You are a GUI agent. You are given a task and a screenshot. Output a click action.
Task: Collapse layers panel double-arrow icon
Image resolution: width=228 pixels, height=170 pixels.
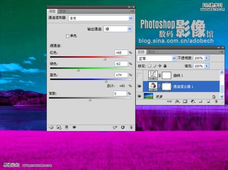218,48
